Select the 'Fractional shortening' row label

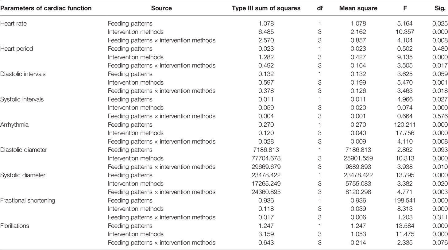click(28, 201)
